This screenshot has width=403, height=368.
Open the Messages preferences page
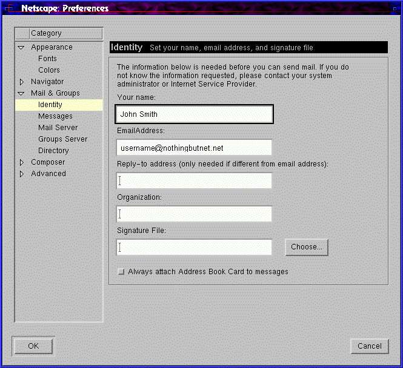pos(55,116)
